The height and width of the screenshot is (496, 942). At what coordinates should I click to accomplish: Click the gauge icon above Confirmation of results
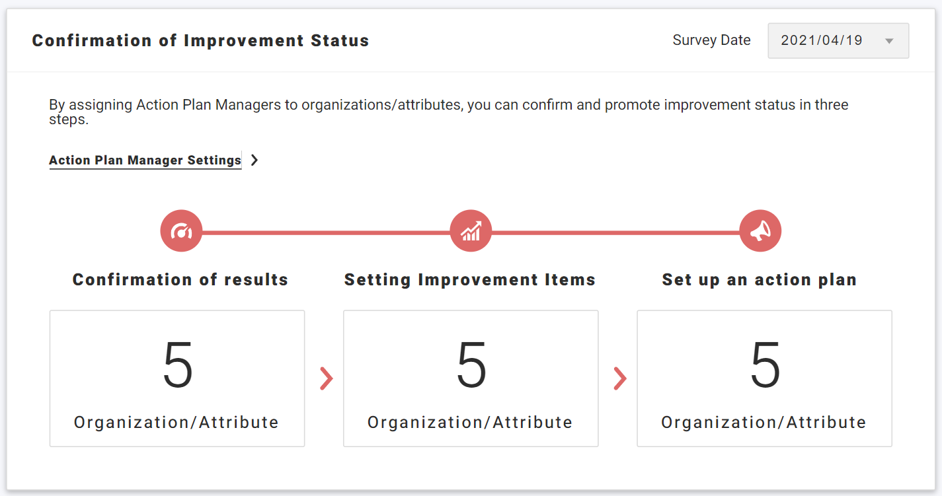(181, 231)
